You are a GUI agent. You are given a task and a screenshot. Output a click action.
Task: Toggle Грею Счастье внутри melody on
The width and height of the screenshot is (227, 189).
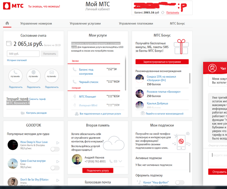click(55, 167)
